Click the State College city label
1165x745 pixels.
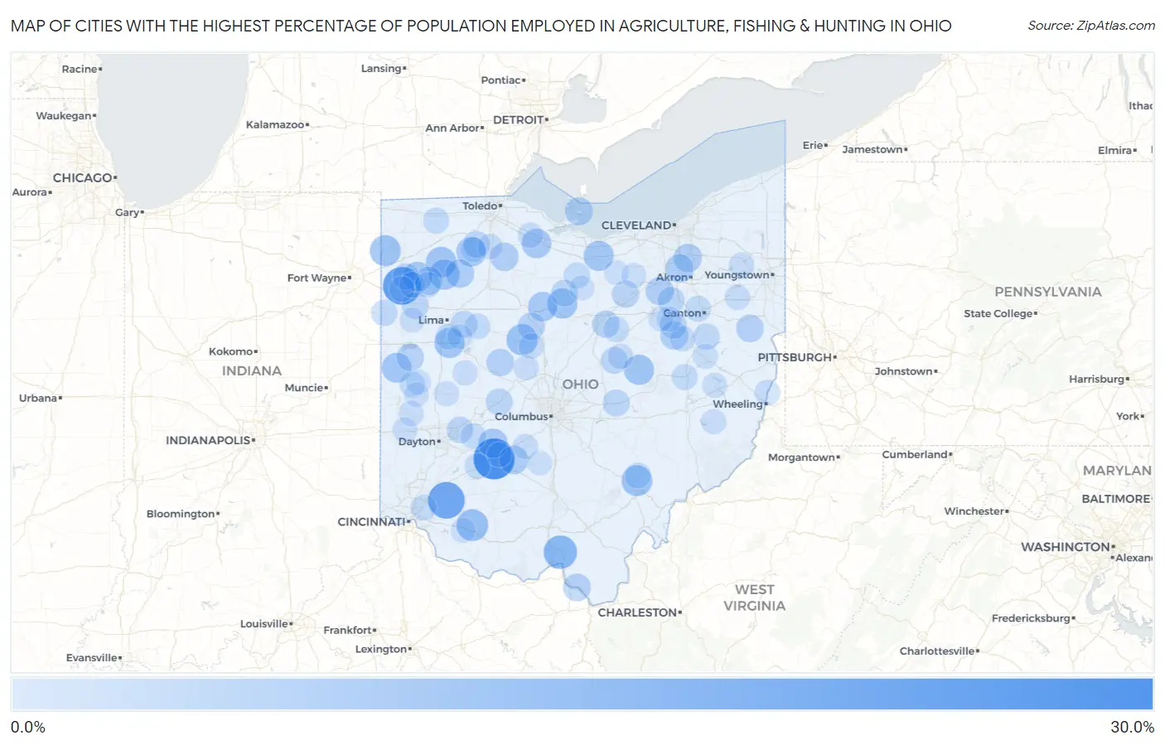[x=998, y=314]
